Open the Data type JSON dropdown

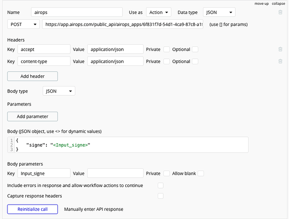219,12
